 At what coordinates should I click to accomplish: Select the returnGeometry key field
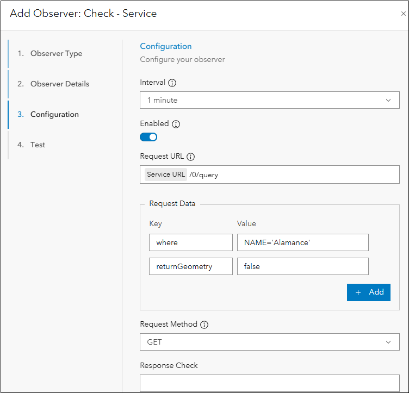190,266
